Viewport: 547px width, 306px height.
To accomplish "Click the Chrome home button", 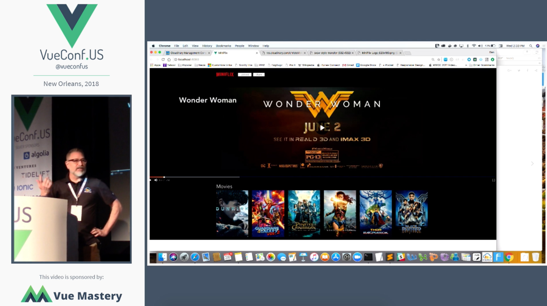I will tap(169, 59).
